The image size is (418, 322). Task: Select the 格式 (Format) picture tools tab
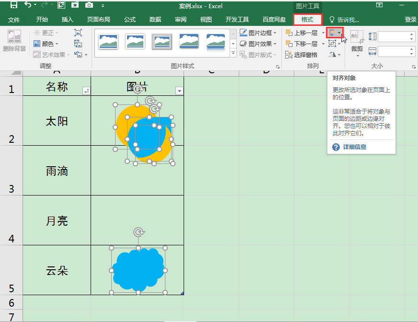point(307,20)
